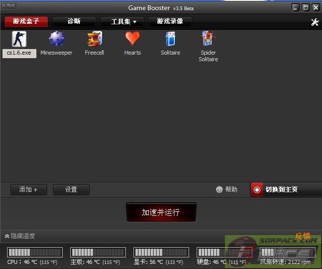
Task: Open the 工具集 dropdown menu
Action: [122, 22]
